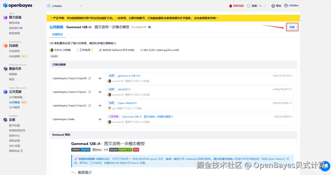Open 通知设置 in the sidebar
Viewport: 331px width, 175px height.
pyautogui.click(x=14, y=141)
